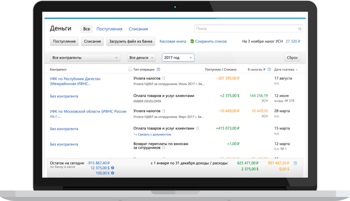Expand the Все контрагенты dropdown
Image resolution: width=350 pixels, height=201 pixels.
pos(85,58)
